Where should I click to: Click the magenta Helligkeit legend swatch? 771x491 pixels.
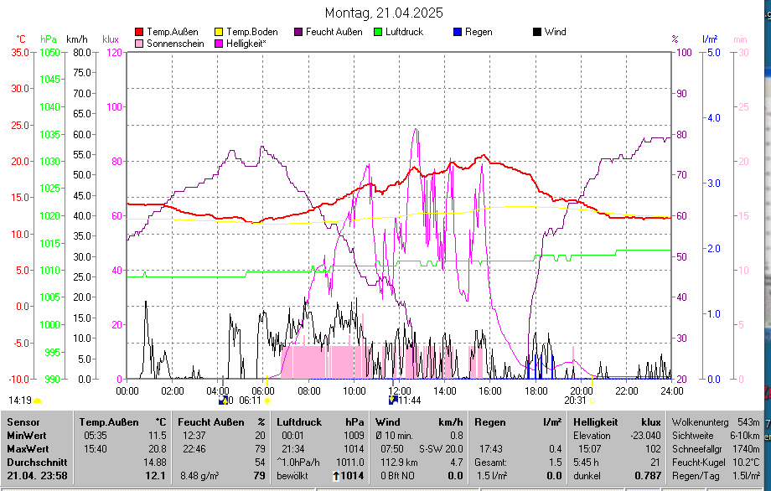[219, 44]
